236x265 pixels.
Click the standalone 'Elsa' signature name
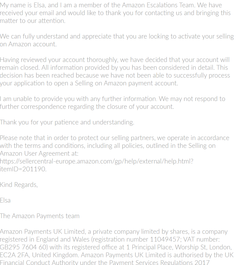pyautogui.click(x=5, y=200)
